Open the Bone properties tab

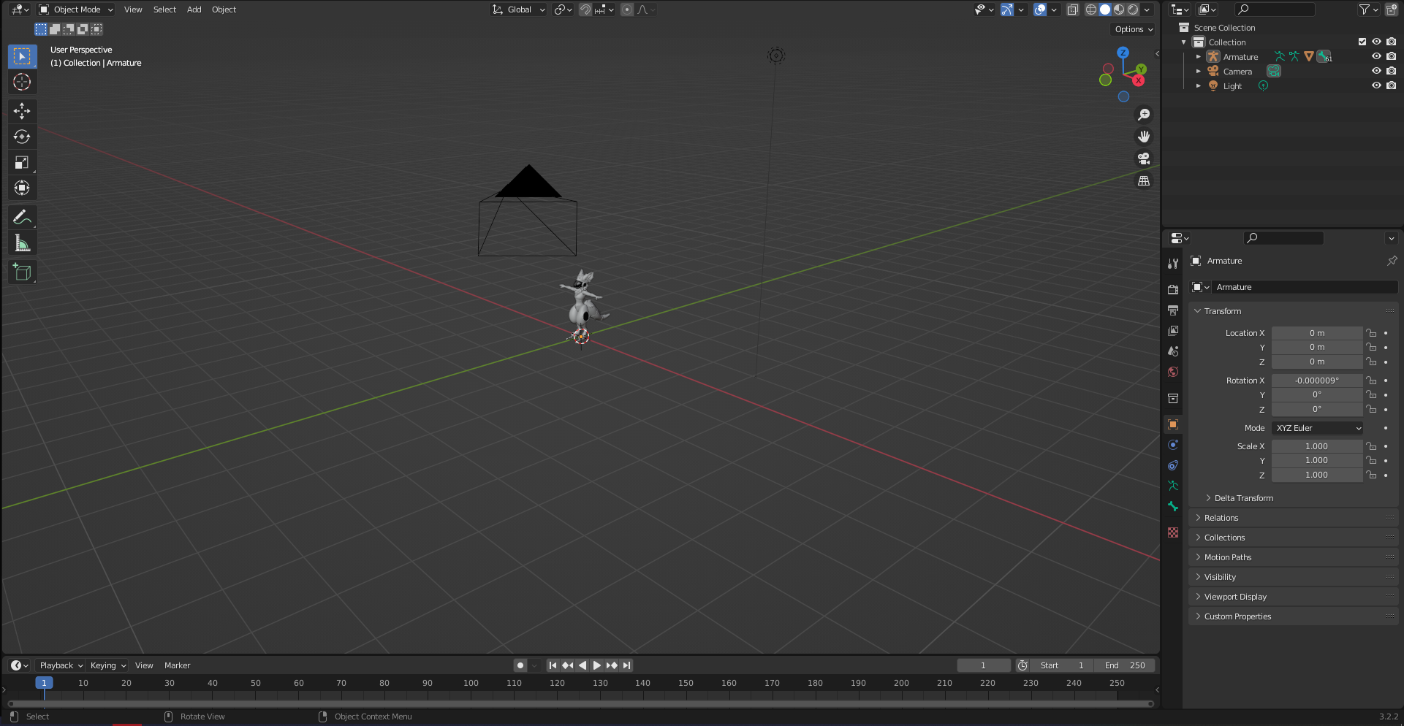[x=1173, y=506]
